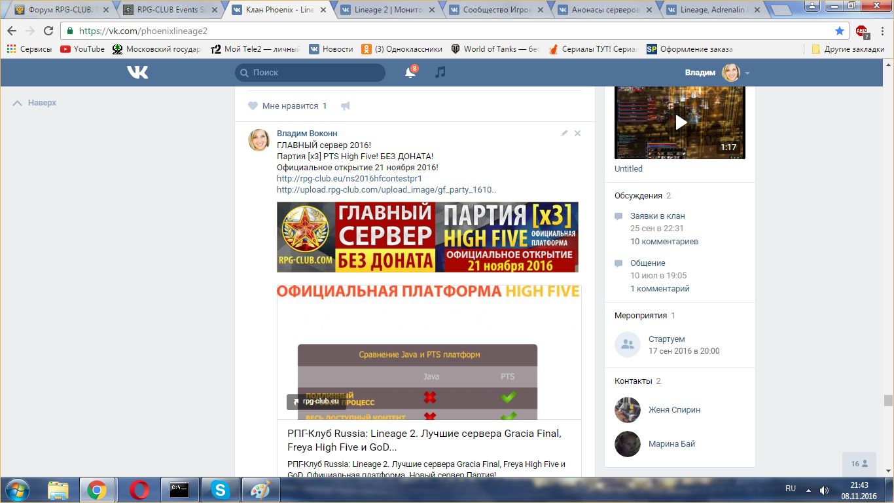Image resolution: width=894 pixels, height=503 pixels.
Task: Open the VK music player icon
Action: pos(440,72)
